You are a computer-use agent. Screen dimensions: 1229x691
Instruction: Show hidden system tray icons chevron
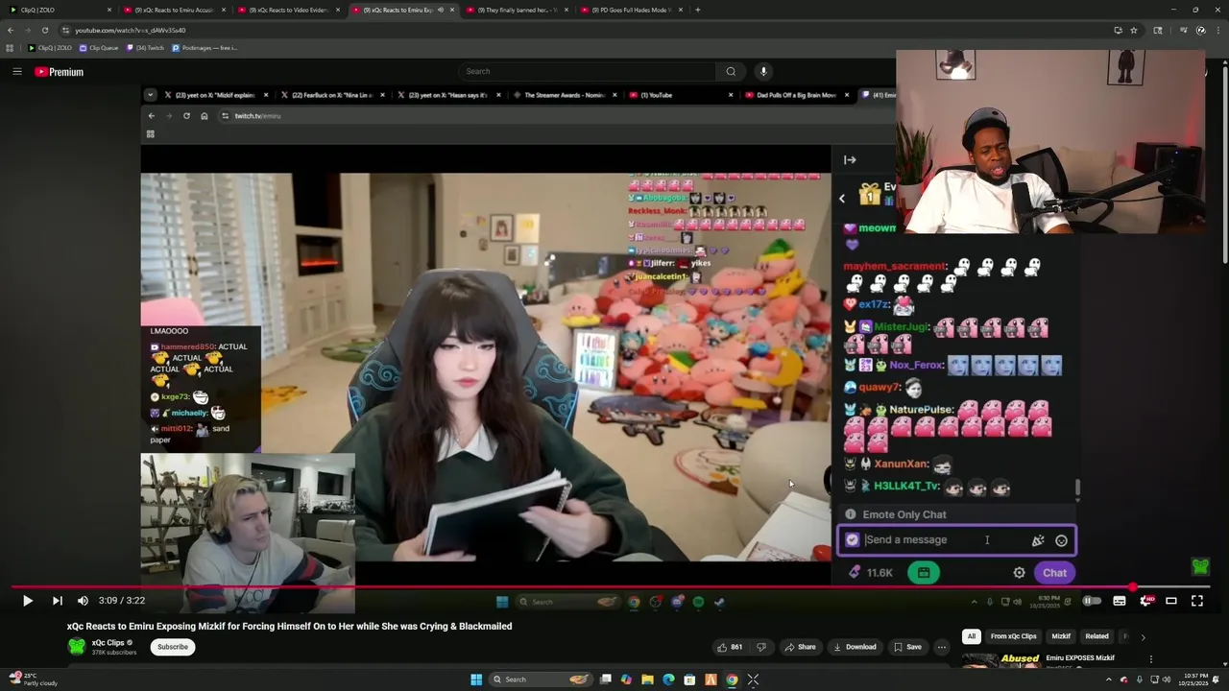pyautogui.click(x=1108, y=679)
